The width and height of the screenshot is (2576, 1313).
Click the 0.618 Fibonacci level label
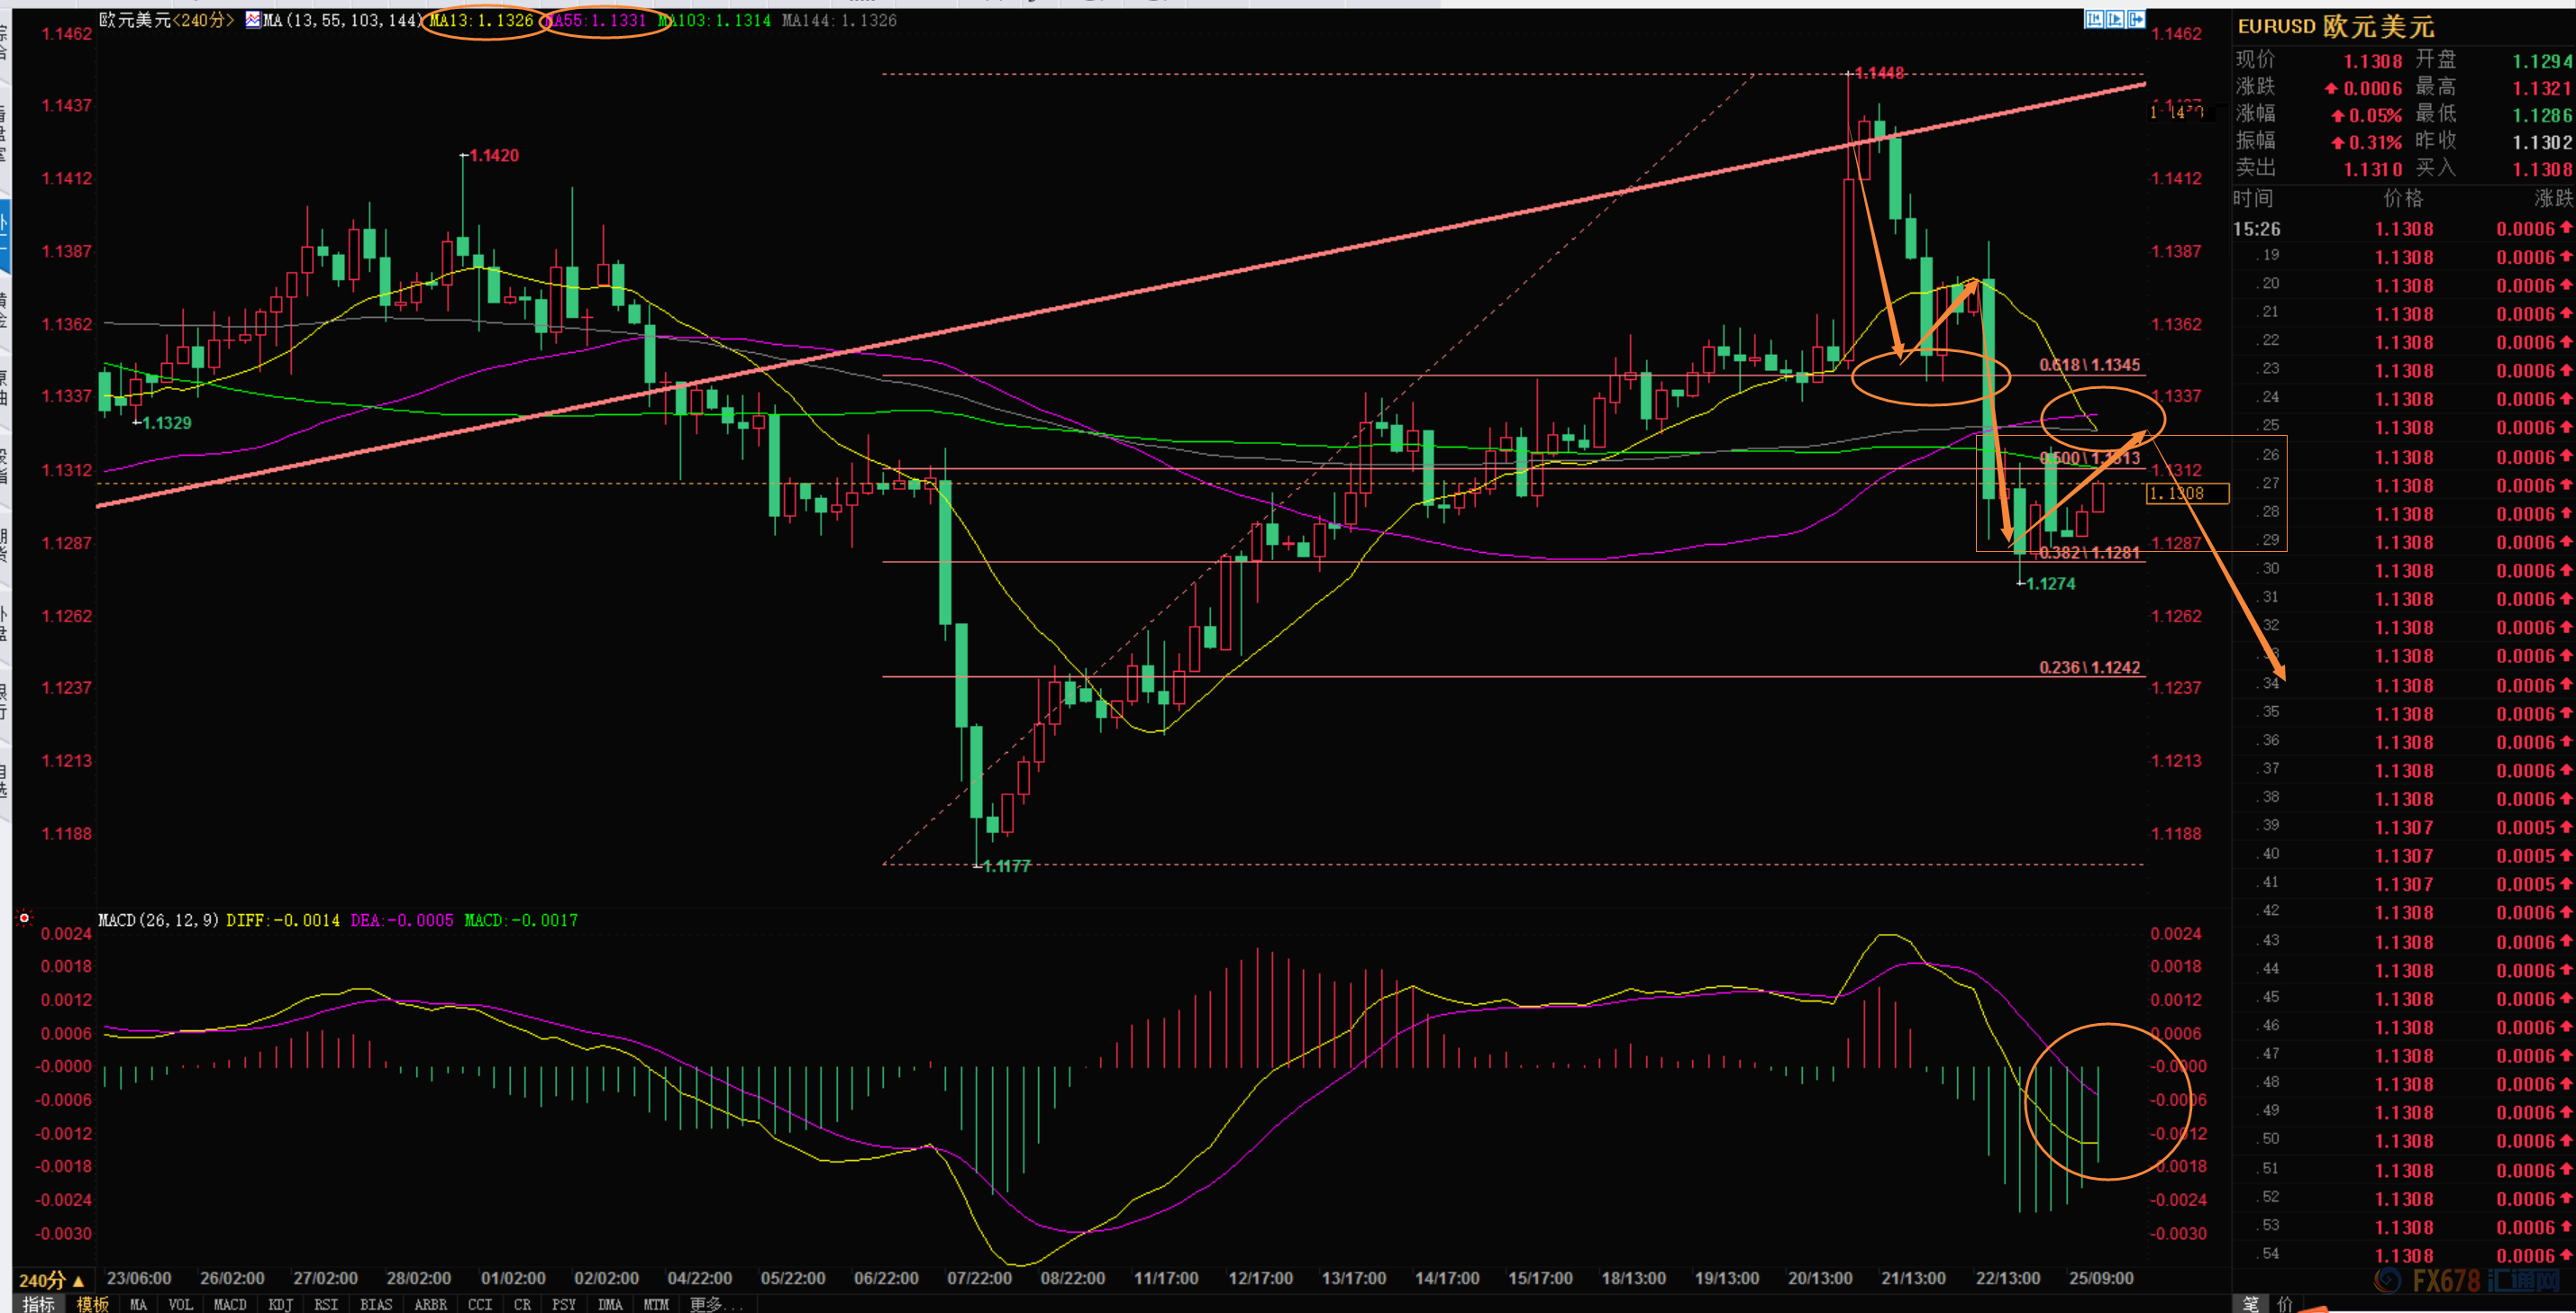(x=2089, y=365)
